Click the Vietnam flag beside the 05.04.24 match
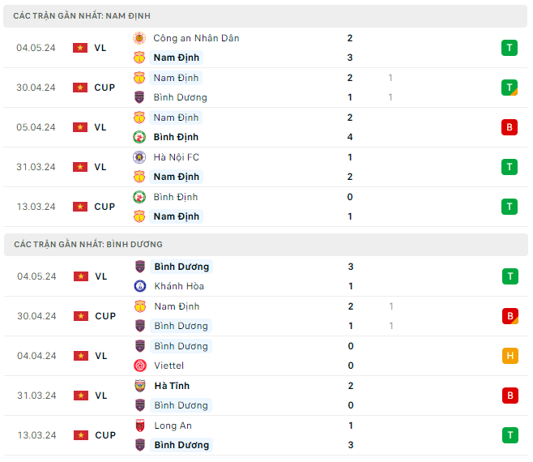533x462 pixels. click(80, 127)
